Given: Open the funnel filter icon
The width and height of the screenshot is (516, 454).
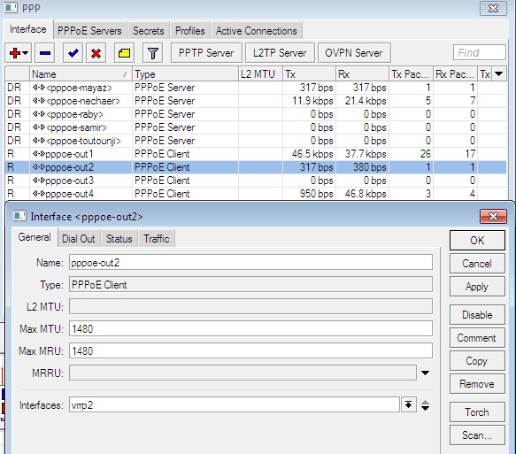Looking at the screenshot, I should point(153,52).
